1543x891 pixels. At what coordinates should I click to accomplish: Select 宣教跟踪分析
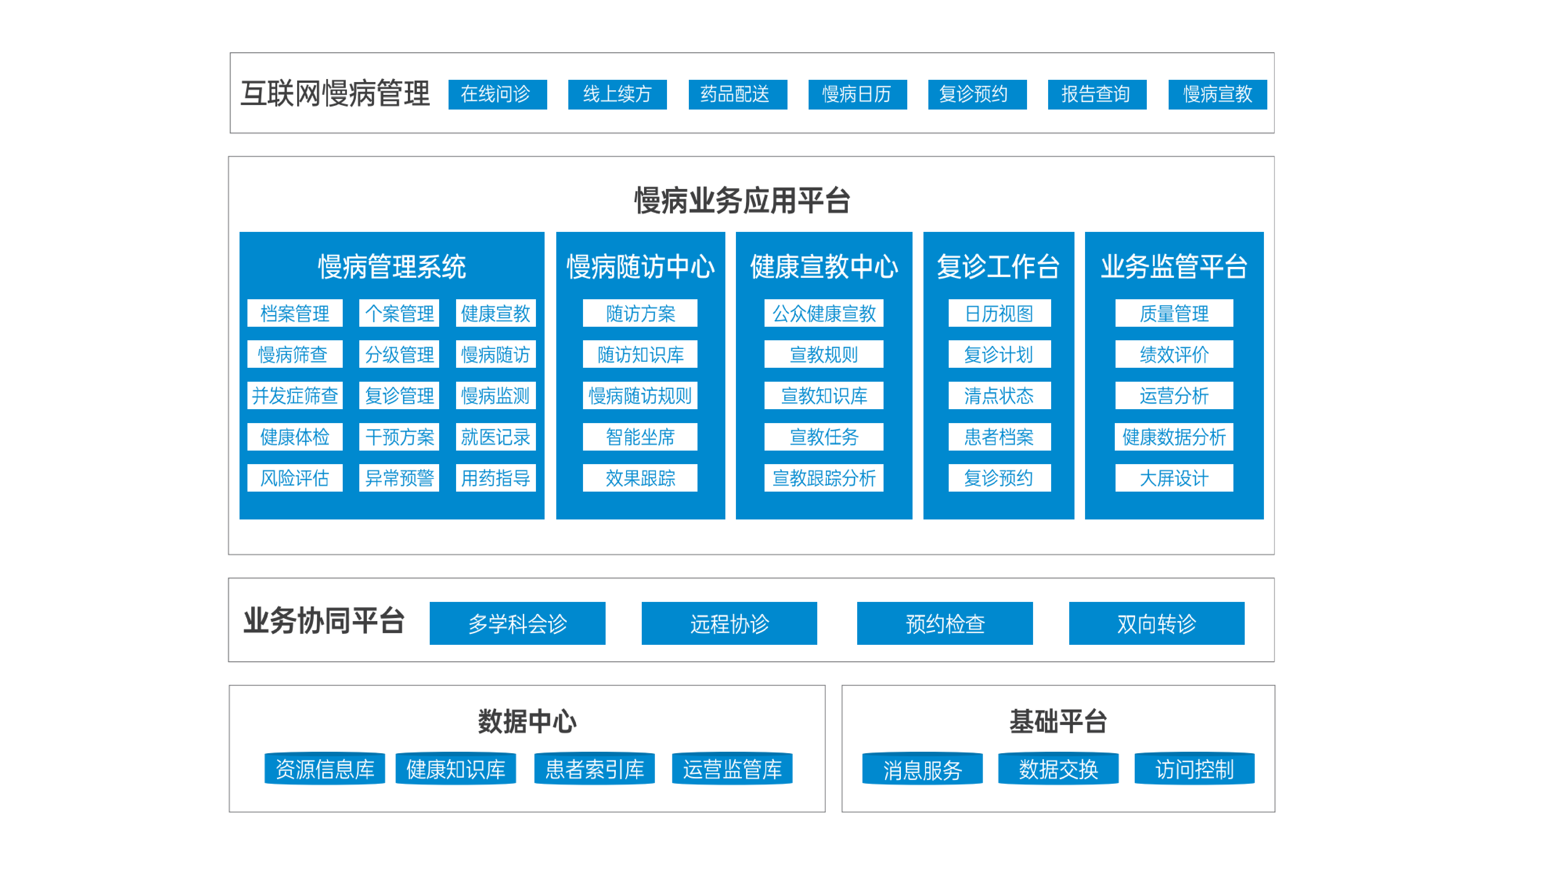(823, 477)
